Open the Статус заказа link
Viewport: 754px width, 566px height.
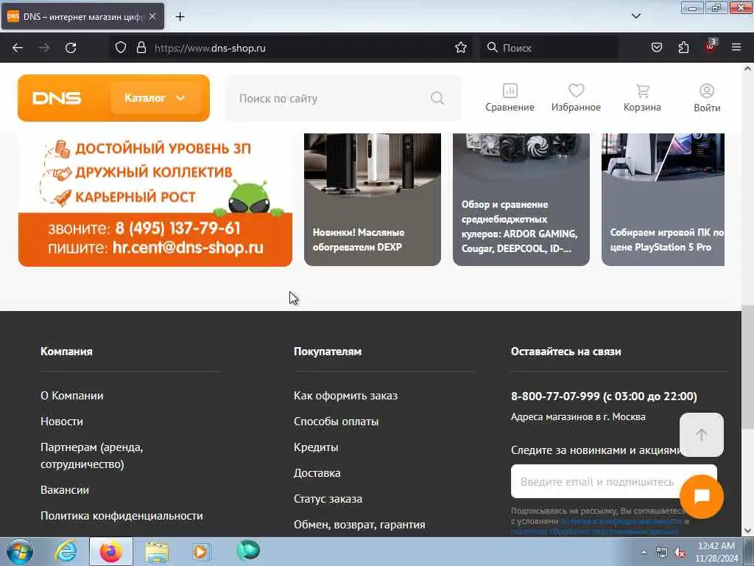pyautogui.click(x=328, y=499)
